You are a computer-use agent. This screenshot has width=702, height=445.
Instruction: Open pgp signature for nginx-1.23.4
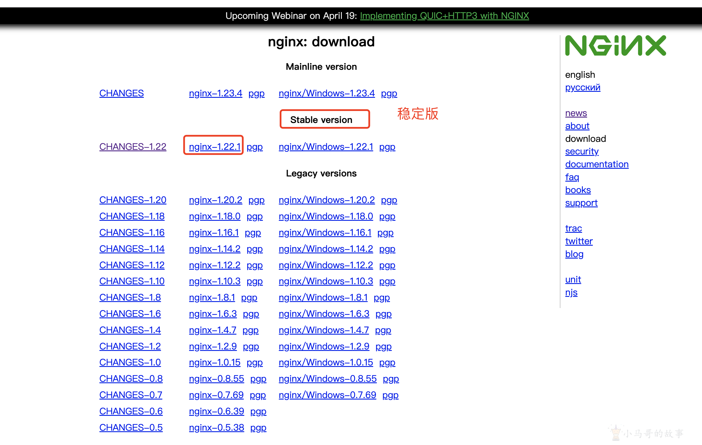point(256,94)
